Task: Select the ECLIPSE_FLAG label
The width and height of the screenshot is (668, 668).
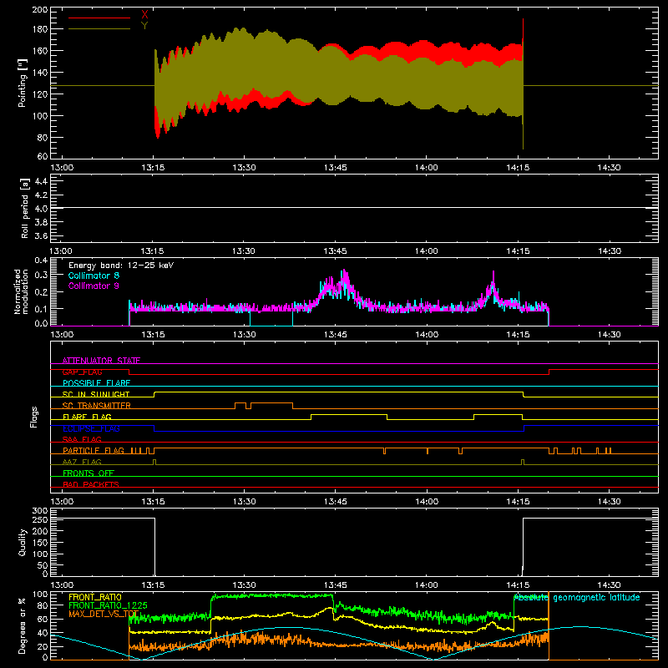Action: tap(91, 428)
